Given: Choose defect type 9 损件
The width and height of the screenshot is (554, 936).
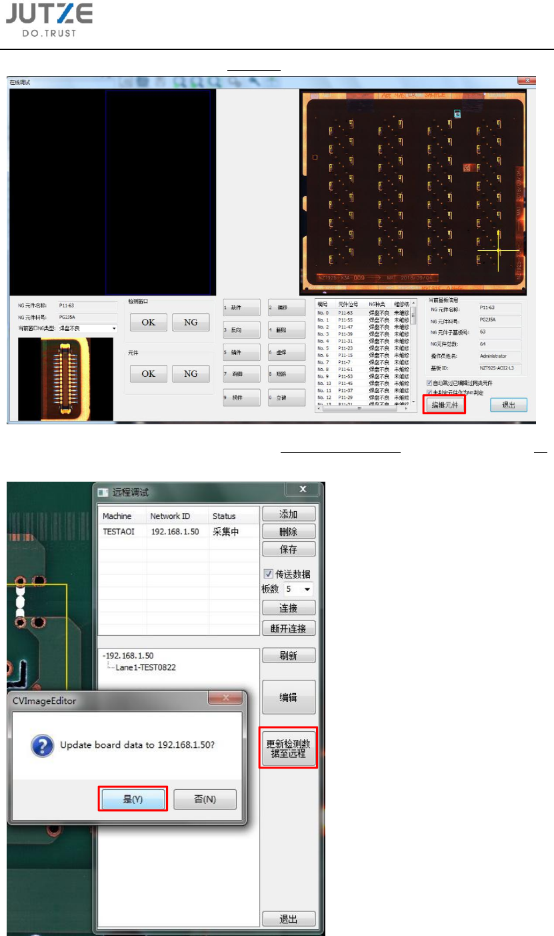Looking at the screenshot, I should click(241, 397).
